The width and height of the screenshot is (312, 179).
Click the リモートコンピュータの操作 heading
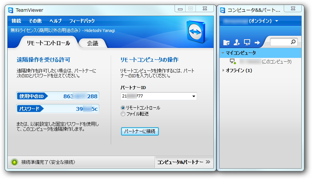coord(149,60)
